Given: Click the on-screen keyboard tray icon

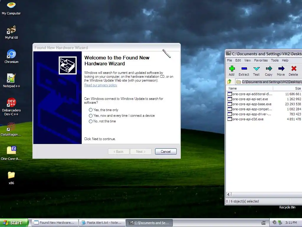Looking at the screenshot, I should pos(263,223).
